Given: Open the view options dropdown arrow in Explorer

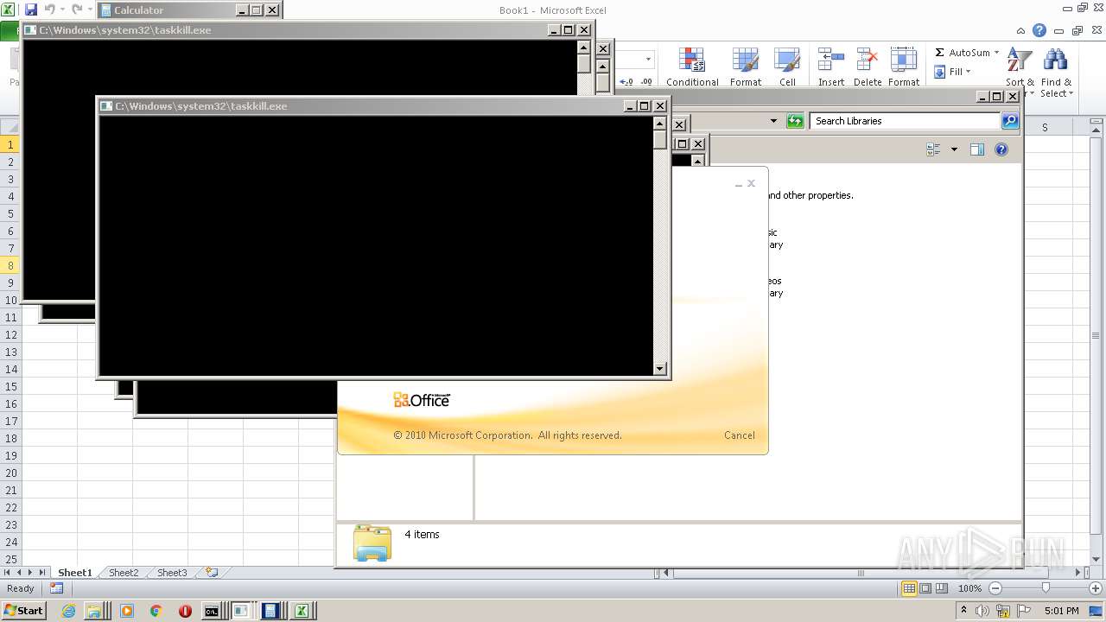Looking at the screenshot, I should tap(954, 149).
